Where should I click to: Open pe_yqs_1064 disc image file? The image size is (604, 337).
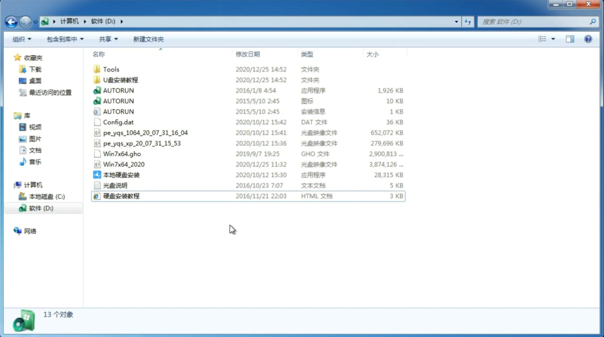coord(145,133)
